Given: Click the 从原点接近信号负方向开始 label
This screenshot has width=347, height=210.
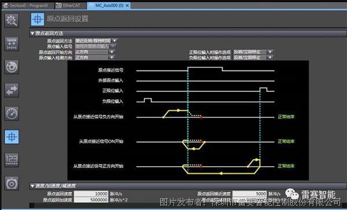Looking at the screenshot, I should coord(98,117).
